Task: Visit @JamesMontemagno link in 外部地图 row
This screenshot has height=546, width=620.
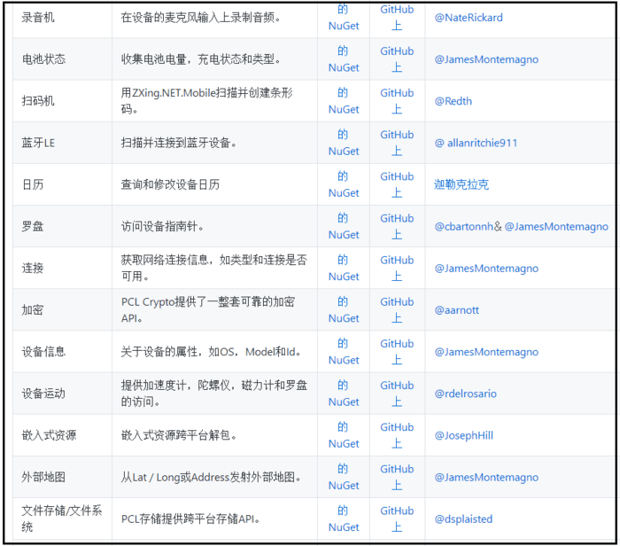Action: coord(486,478)
